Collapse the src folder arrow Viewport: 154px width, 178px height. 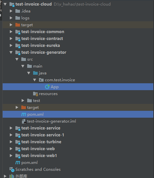pos(17,59)
